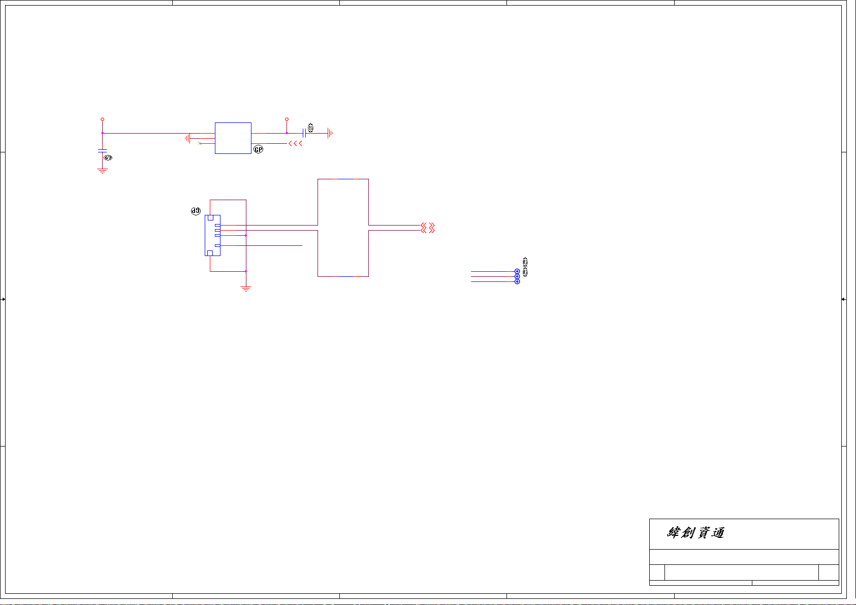Image resolution: width=856 pixels, height=605 pixels.
Task: Select the magenta junction dot on left power wire
Action: [x=103, y=133]
